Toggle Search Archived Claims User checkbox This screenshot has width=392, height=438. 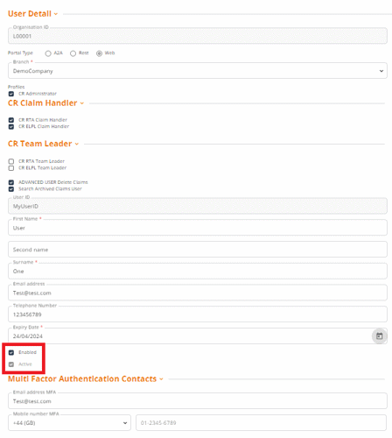point(11,189)
